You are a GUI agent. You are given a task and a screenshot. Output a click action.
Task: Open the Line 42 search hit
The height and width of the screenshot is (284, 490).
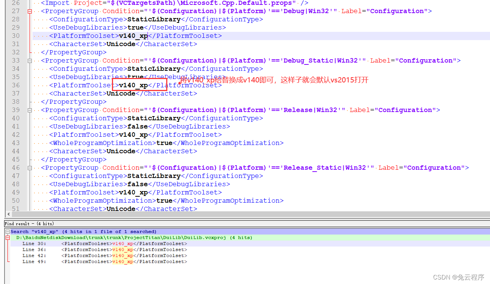click(x=104, y=256)
